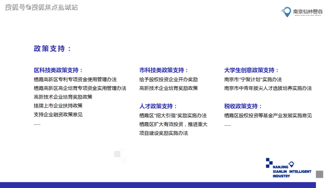Select the heading 政策支持：

click(52, 49)
